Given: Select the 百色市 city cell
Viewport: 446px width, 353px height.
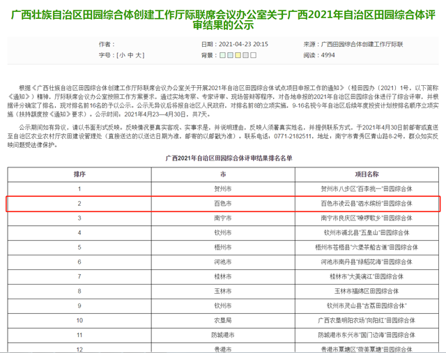Looking at the screenshot, I should point(223,204).
